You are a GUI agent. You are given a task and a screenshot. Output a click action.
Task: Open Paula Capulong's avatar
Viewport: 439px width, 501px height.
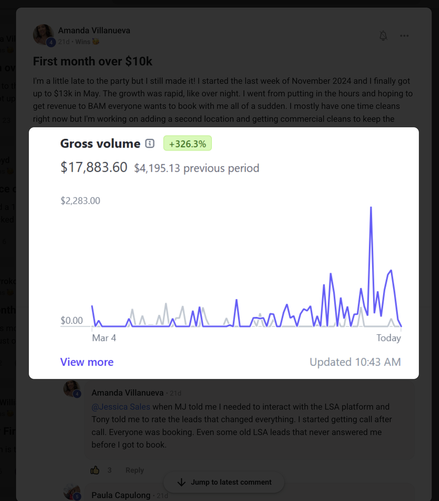[72, 492]
